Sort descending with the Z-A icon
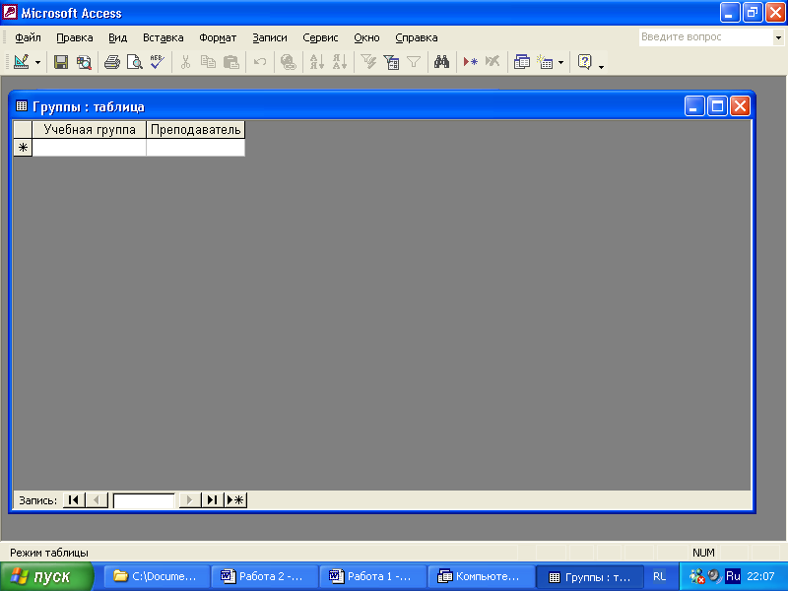This screenshot has height=591, width=788. point(340,62)
